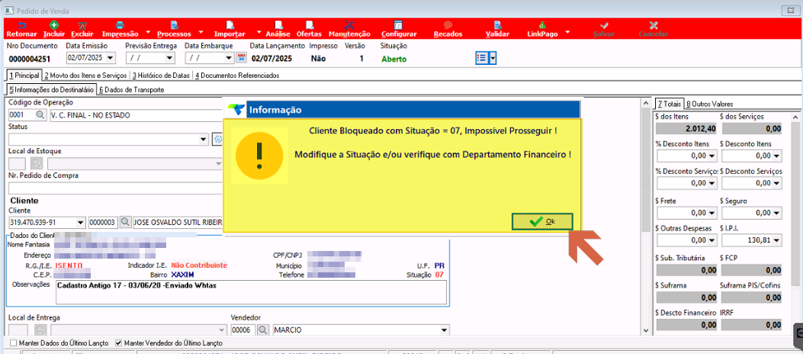Click the client name JOSE OSVALDO SUTIL field
The image size is (803, 354).
click(177, 222)
